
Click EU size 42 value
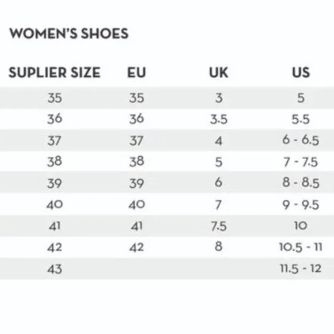pyautogui.click(x=136, y=247)
